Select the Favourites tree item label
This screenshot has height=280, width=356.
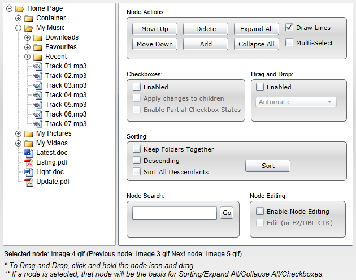coord(61,47)
